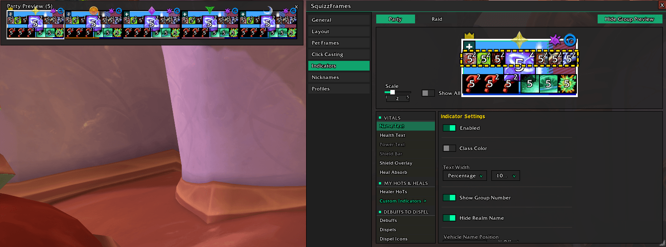
Task: Click the purple diamond raid marker in Party Preview
Action: click(x=152, y=11)
